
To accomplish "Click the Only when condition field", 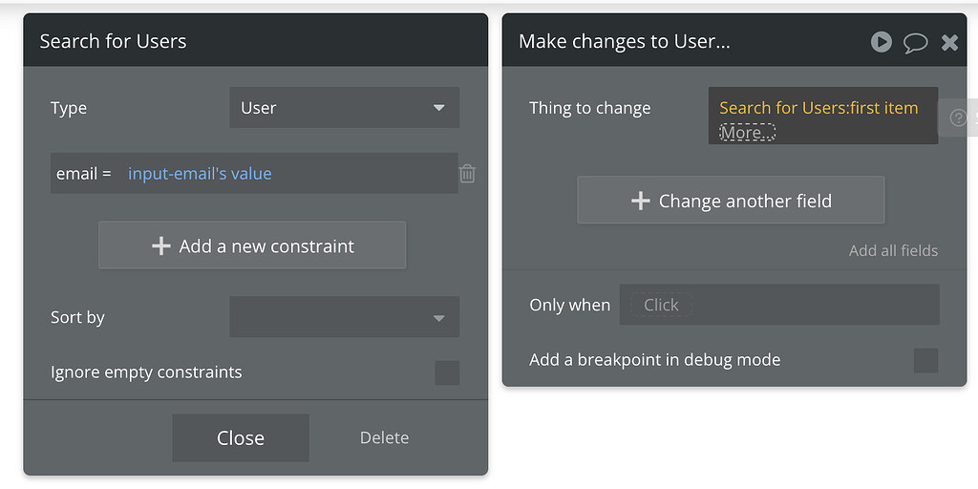I will pyautogui.click(x=779, y=305).
